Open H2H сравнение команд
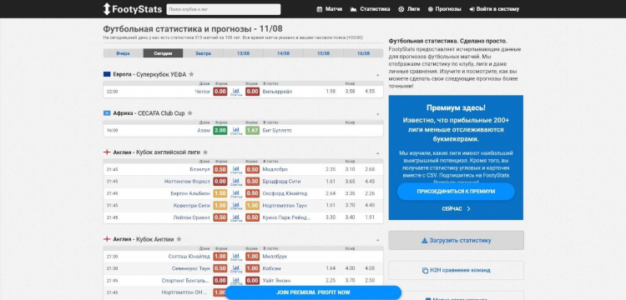The width and height of the screenshot is (626, 300). [456, 270]
